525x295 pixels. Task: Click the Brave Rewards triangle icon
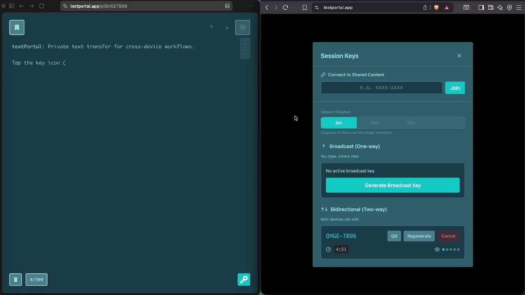(447, 7)
